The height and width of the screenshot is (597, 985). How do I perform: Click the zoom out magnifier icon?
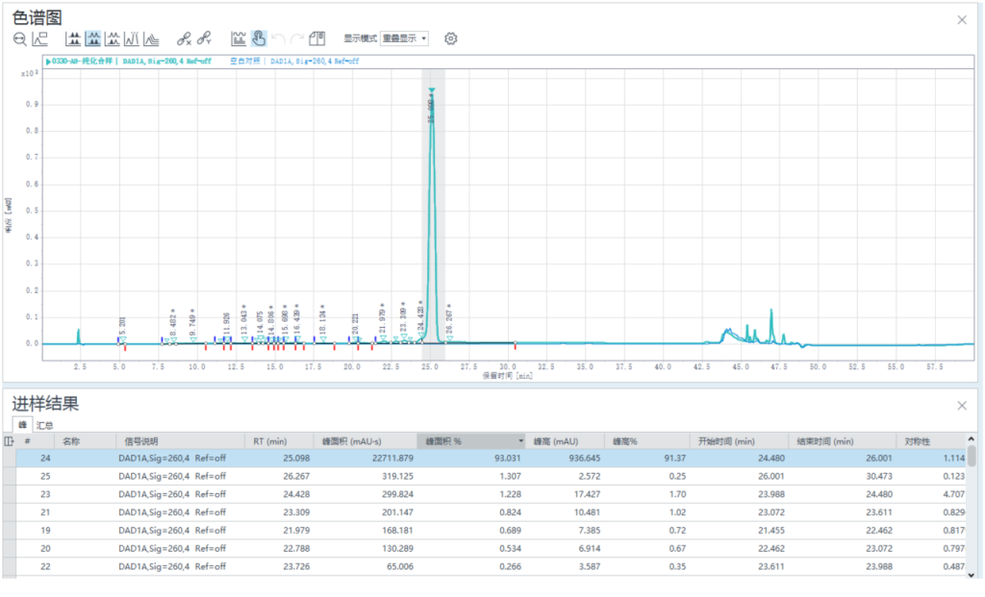[x=20, y=39]
